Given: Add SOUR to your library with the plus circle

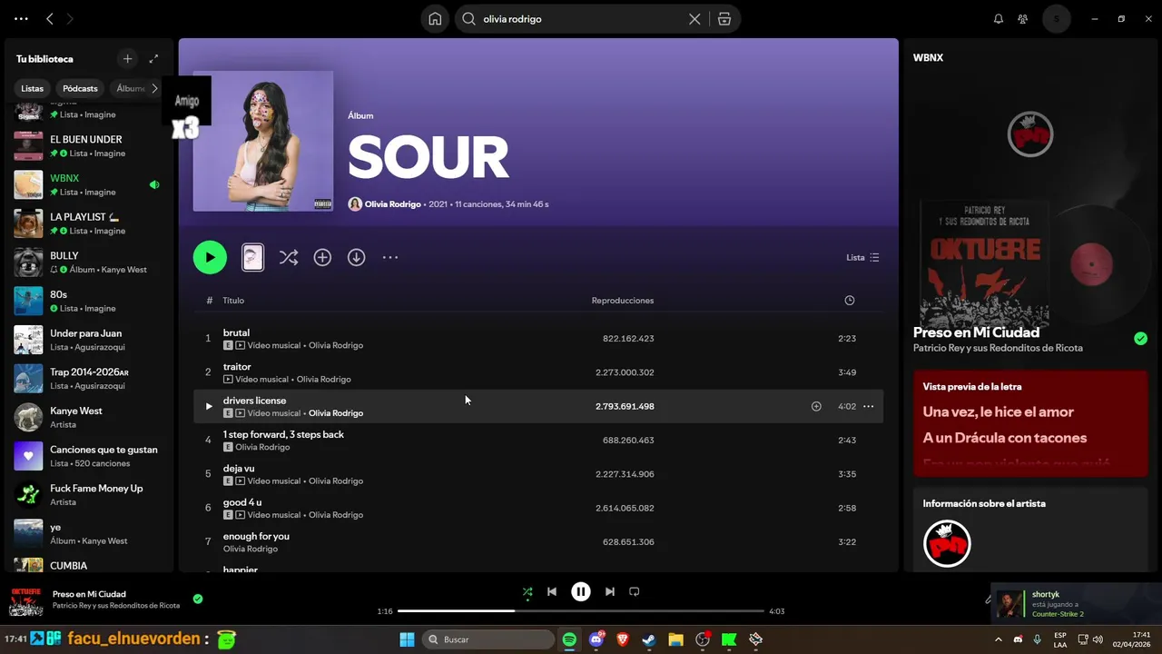Looking at the screenshot, I should [x=322, y=257].
